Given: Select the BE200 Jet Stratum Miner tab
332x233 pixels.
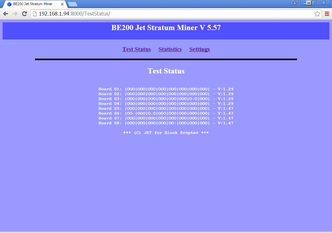Looking at the screenshot, I should [35, 4].
